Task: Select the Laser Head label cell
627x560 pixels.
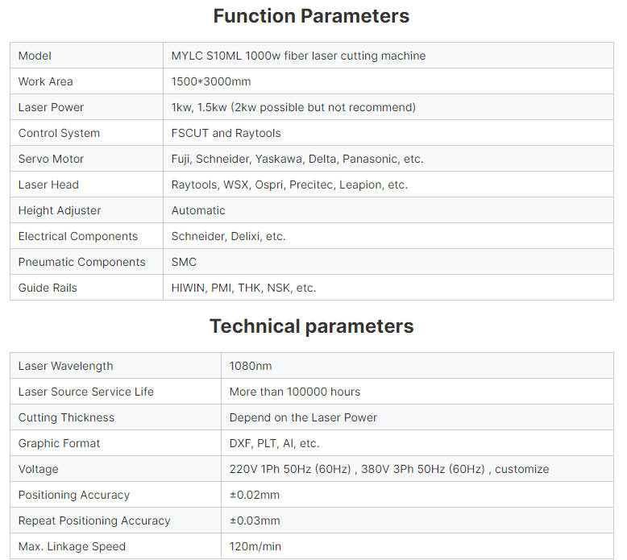Action: click(x=87, y=185)
